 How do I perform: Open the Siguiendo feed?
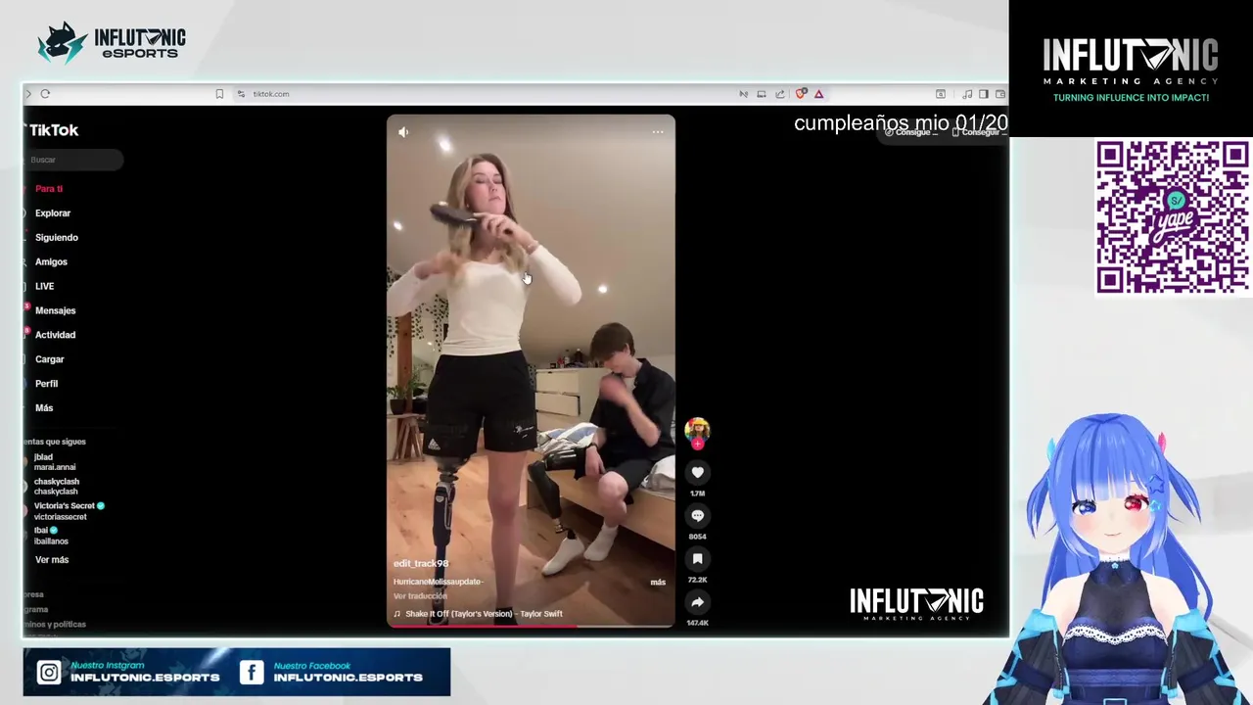57,238
